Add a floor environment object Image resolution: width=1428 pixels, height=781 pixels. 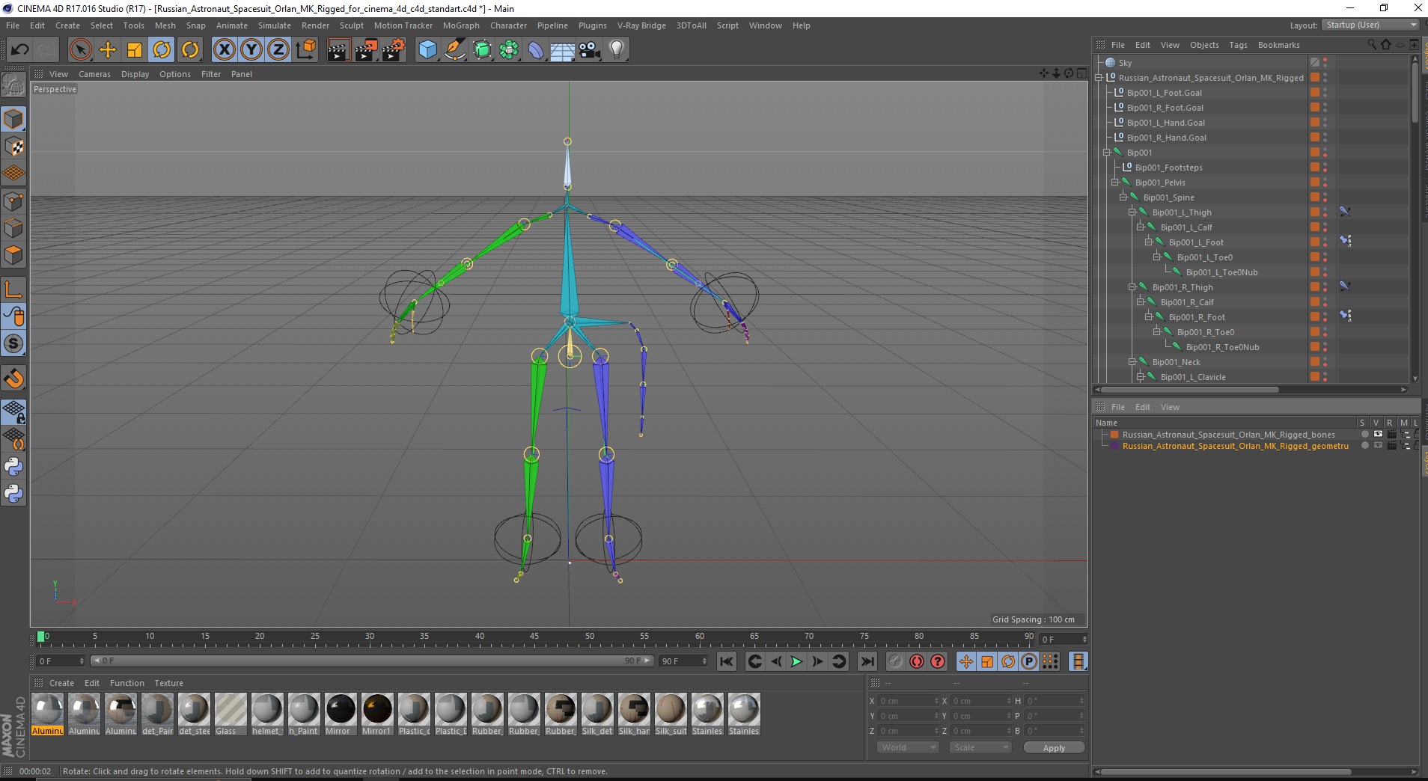tap(563, 50)
